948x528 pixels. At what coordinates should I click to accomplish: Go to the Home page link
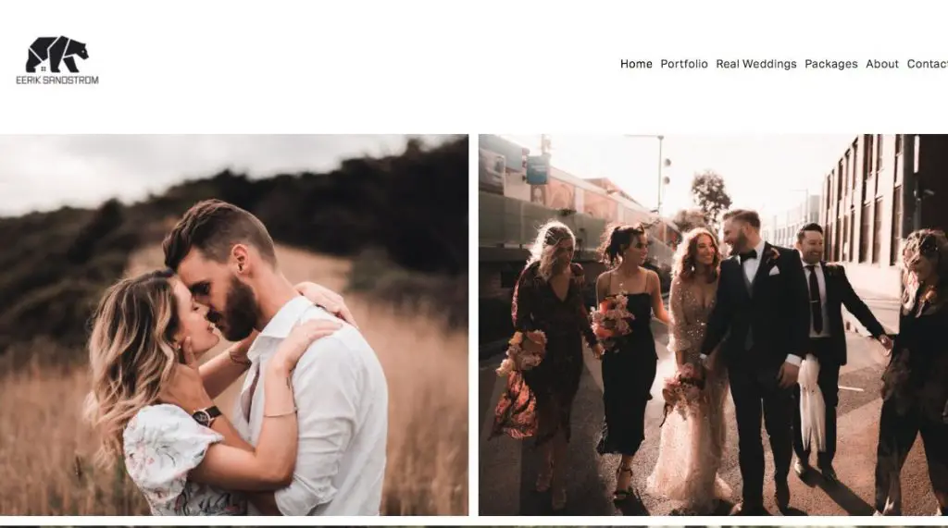(x=636, y=64)
